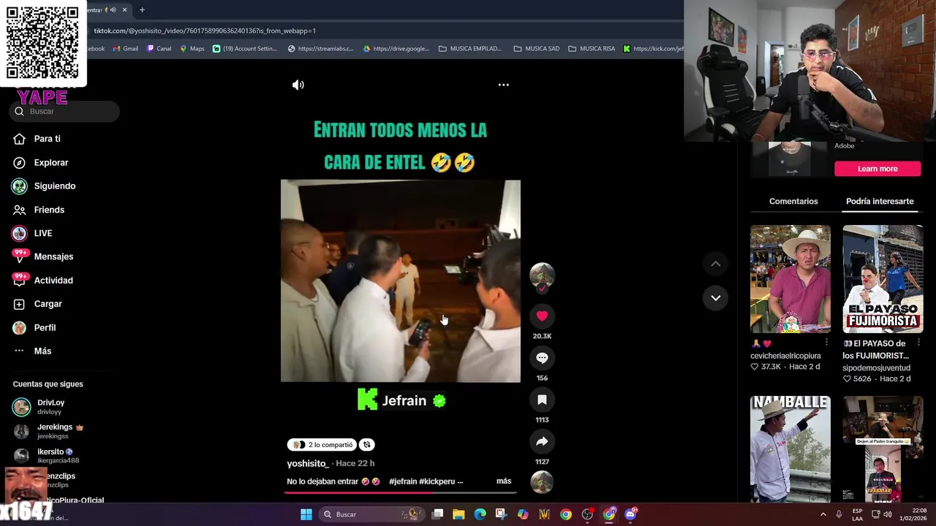Viewport: 936px width, 526px height.
Task: Show hidden system tray icons
Action: pyautogui.click(x=823, y=514)
